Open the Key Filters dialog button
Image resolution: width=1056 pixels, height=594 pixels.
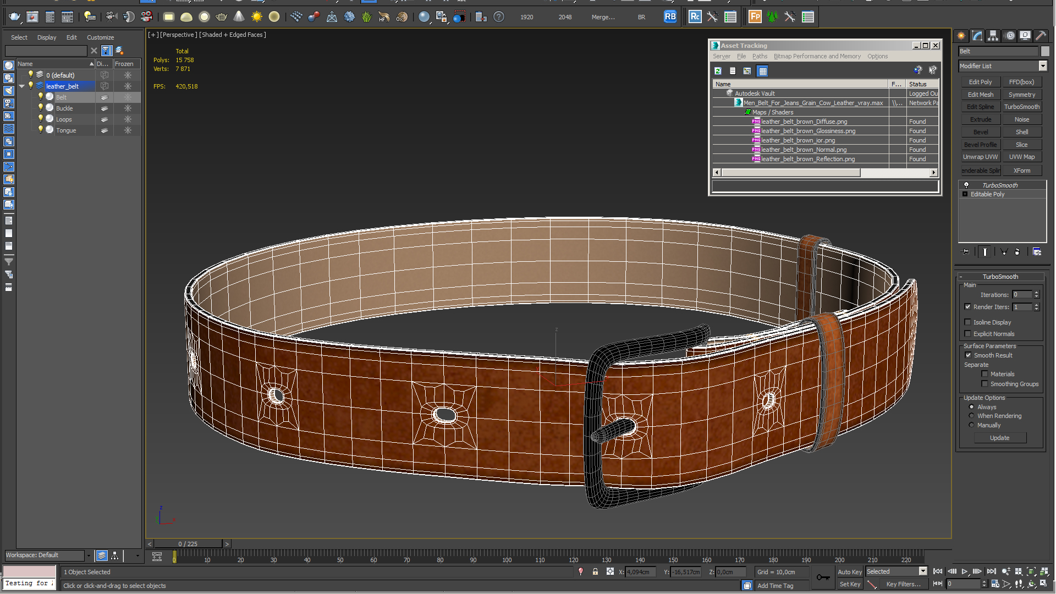coord(903,584)
